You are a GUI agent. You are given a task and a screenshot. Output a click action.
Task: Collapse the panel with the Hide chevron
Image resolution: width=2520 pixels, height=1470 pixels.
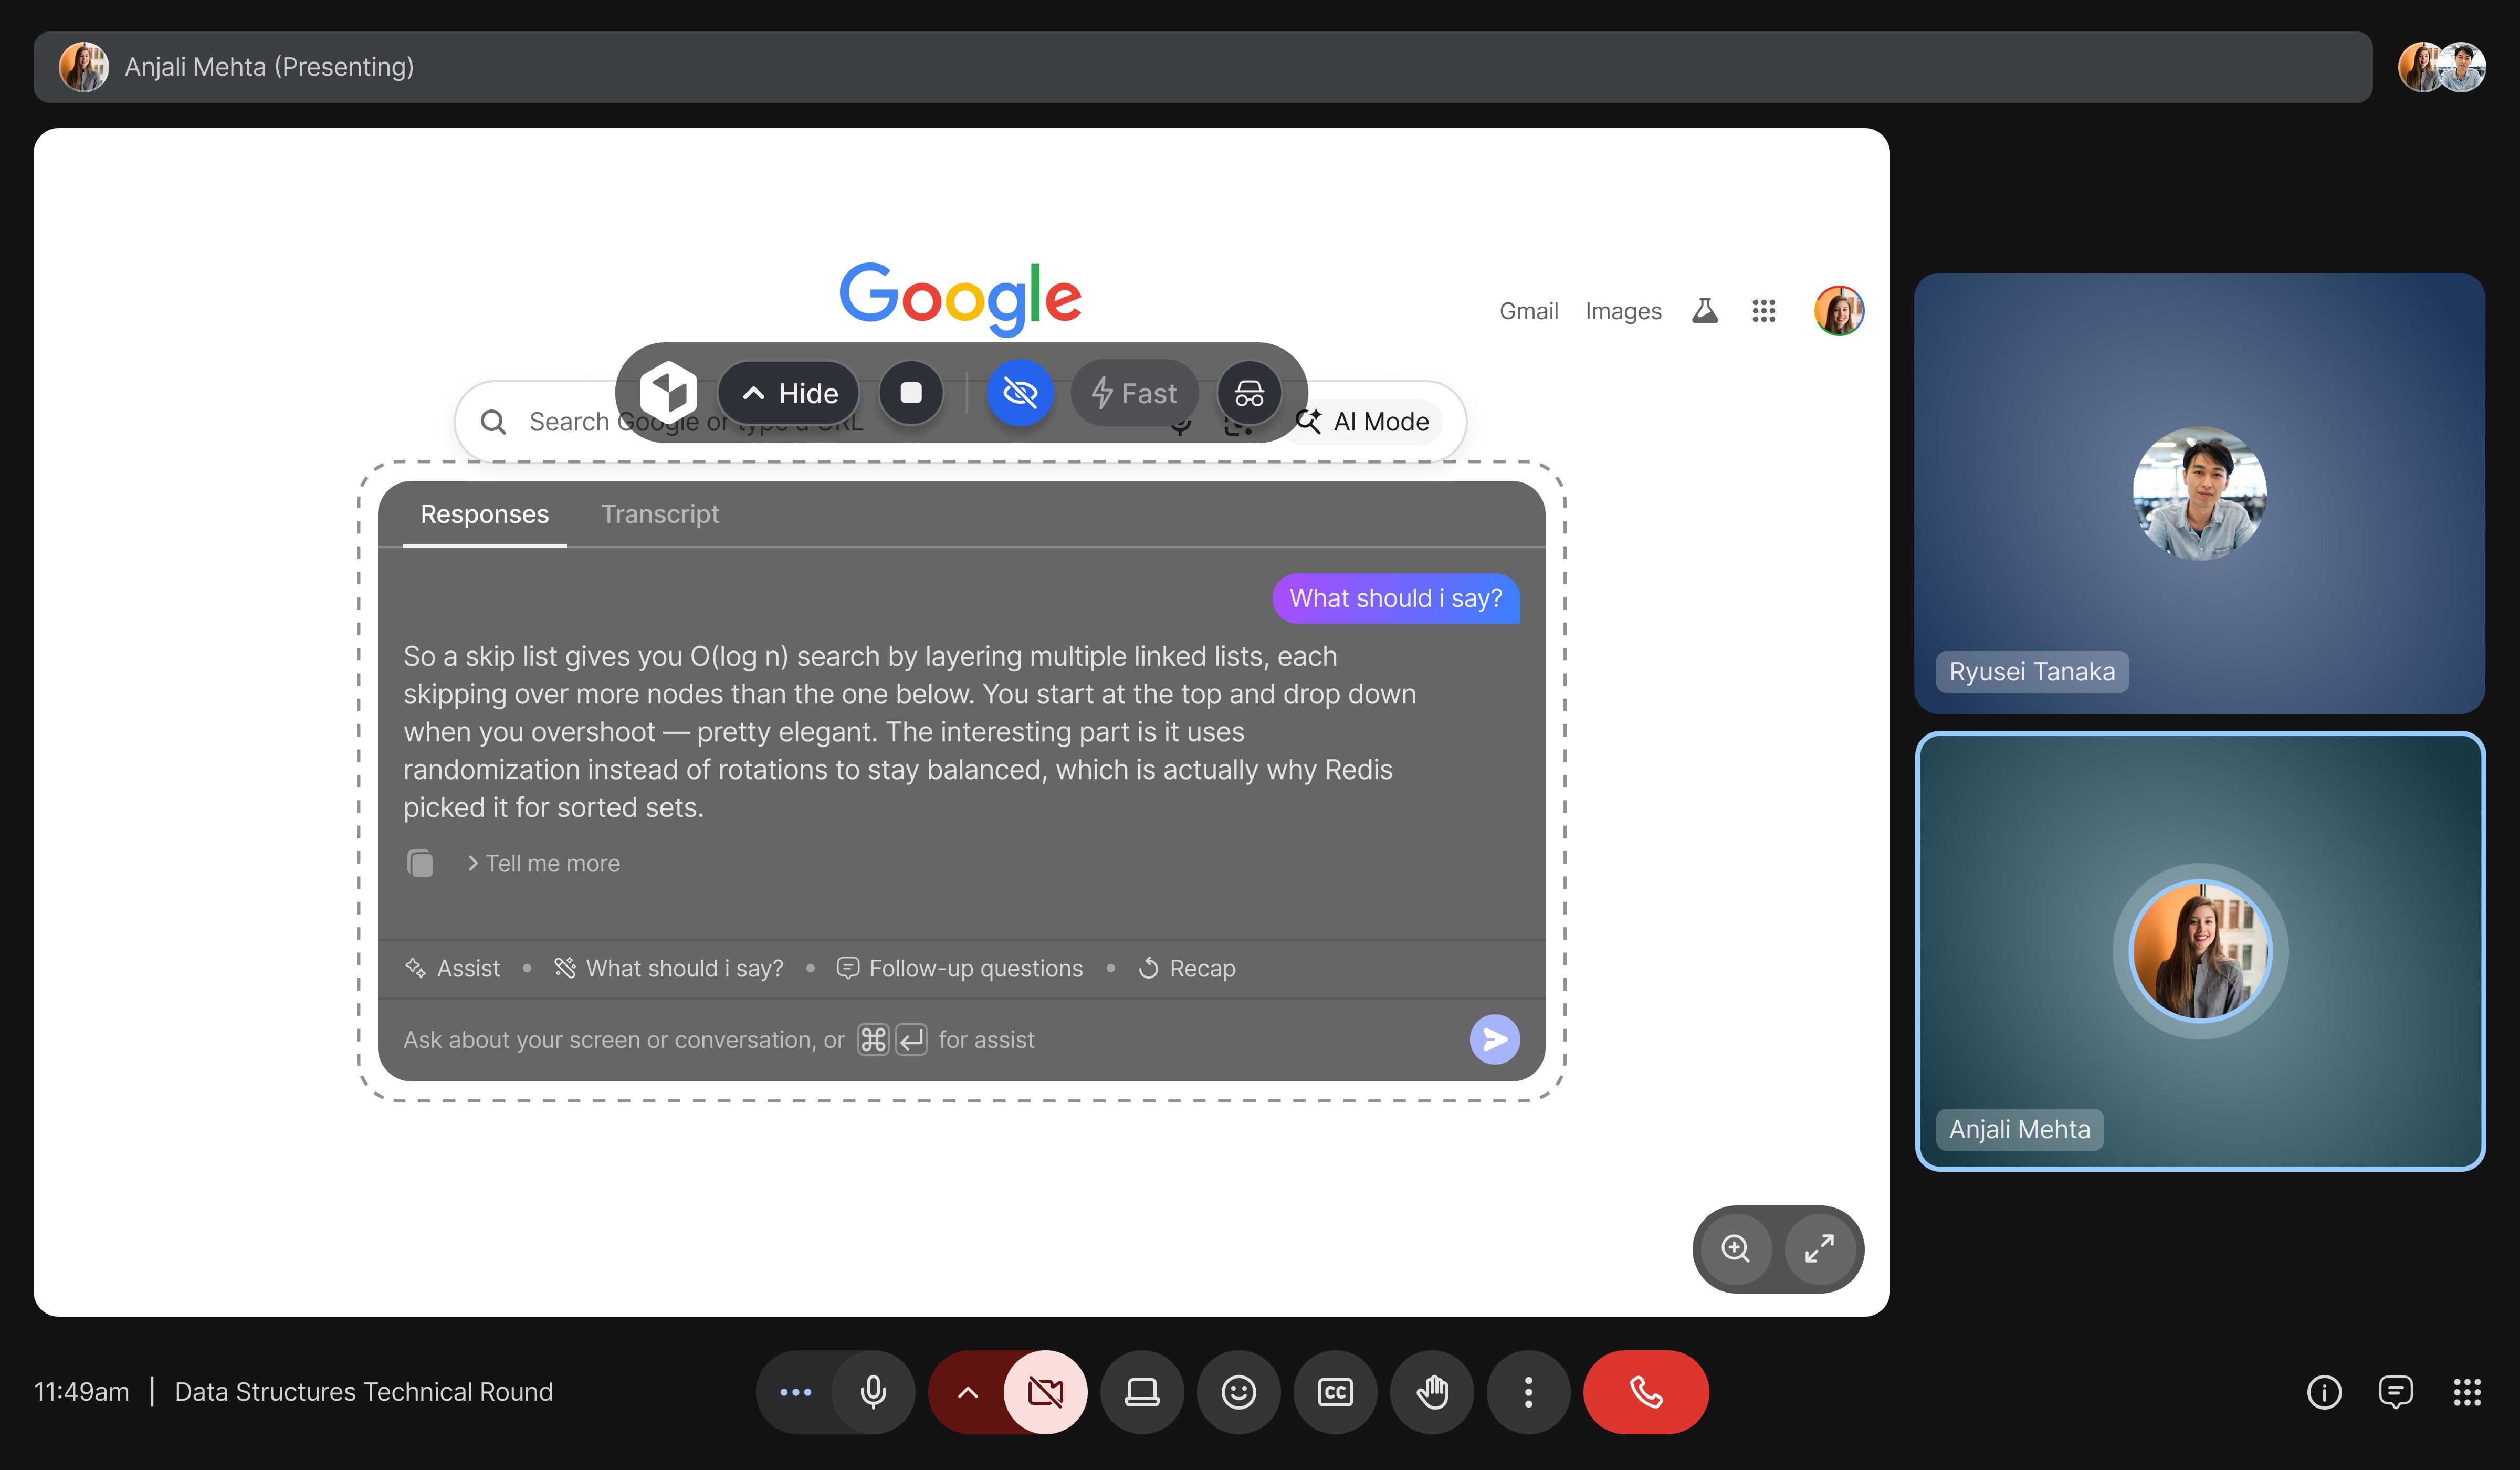click(789, 393)
